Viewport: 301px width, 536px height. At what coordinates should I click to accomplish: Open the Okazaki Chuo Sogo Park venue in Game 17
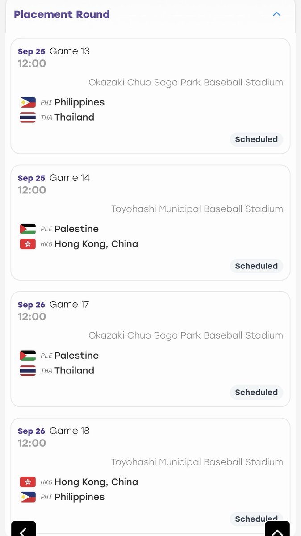click(186, 335)
